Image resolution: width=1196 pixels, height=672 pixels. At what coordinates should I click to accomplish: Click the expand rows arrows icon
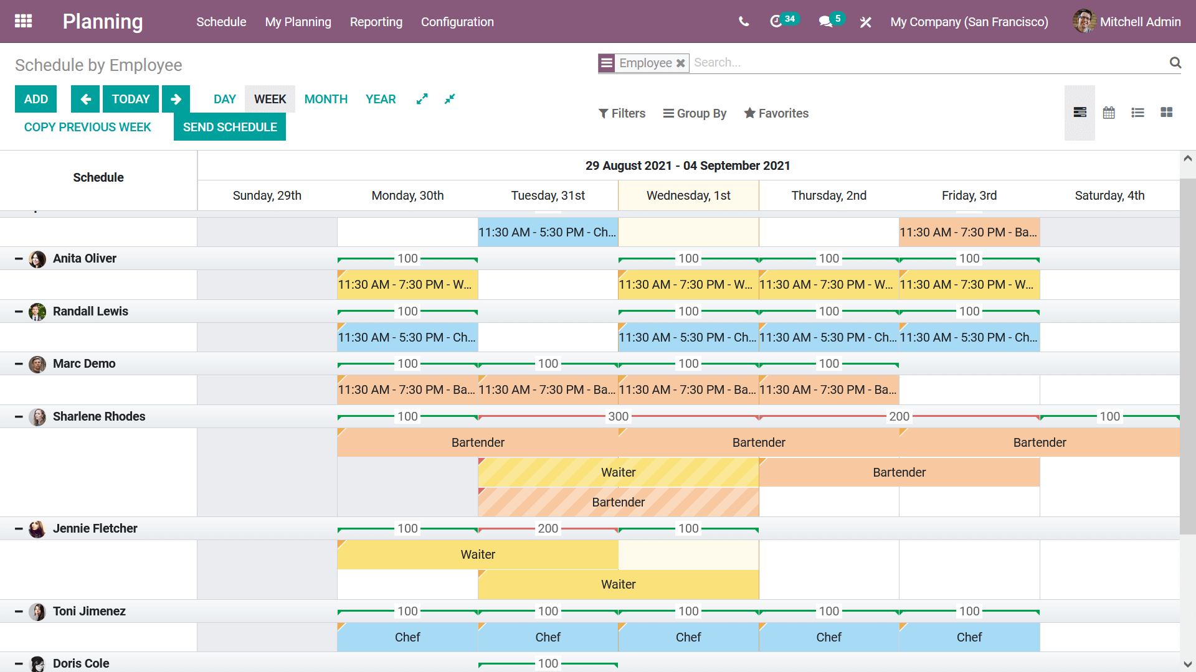pos(422,99)
